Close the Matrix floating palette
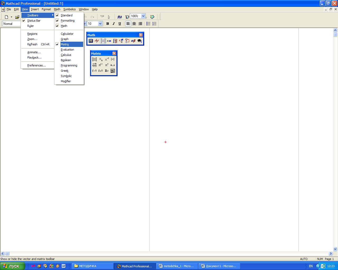The height and width of the screenshot is (270, 338). [x=114, y=53]
